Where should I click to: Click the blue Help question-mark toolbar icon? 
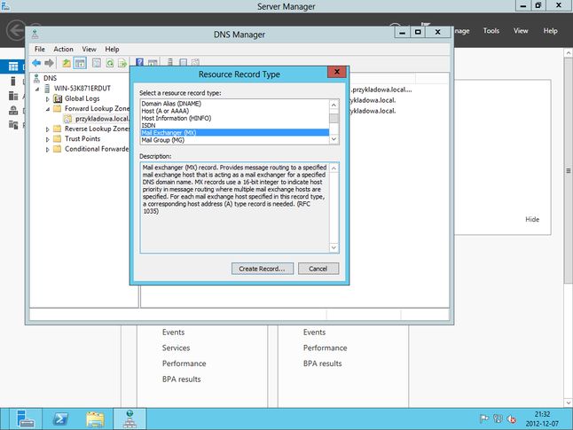[139, 62]
